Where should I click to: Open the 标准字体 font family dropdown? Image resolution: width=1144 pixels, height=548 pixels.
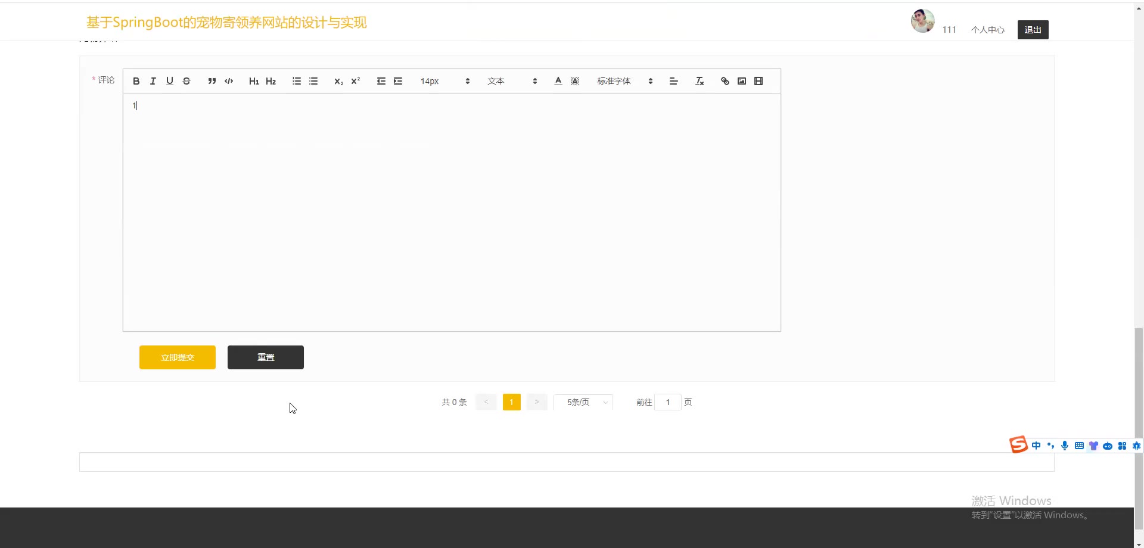(x=625, y=81)
